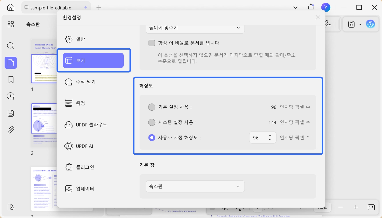
Task: Select the 시스템 설정 사용 resolution option
Action: pyautogui.click(x=152, y=122)
